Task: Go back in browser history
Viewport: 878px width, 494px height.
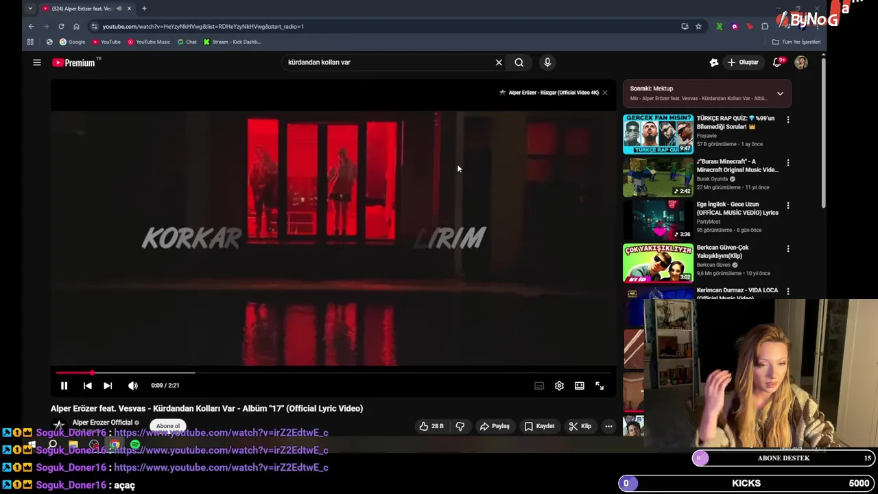Action: [x=31, y=26]
